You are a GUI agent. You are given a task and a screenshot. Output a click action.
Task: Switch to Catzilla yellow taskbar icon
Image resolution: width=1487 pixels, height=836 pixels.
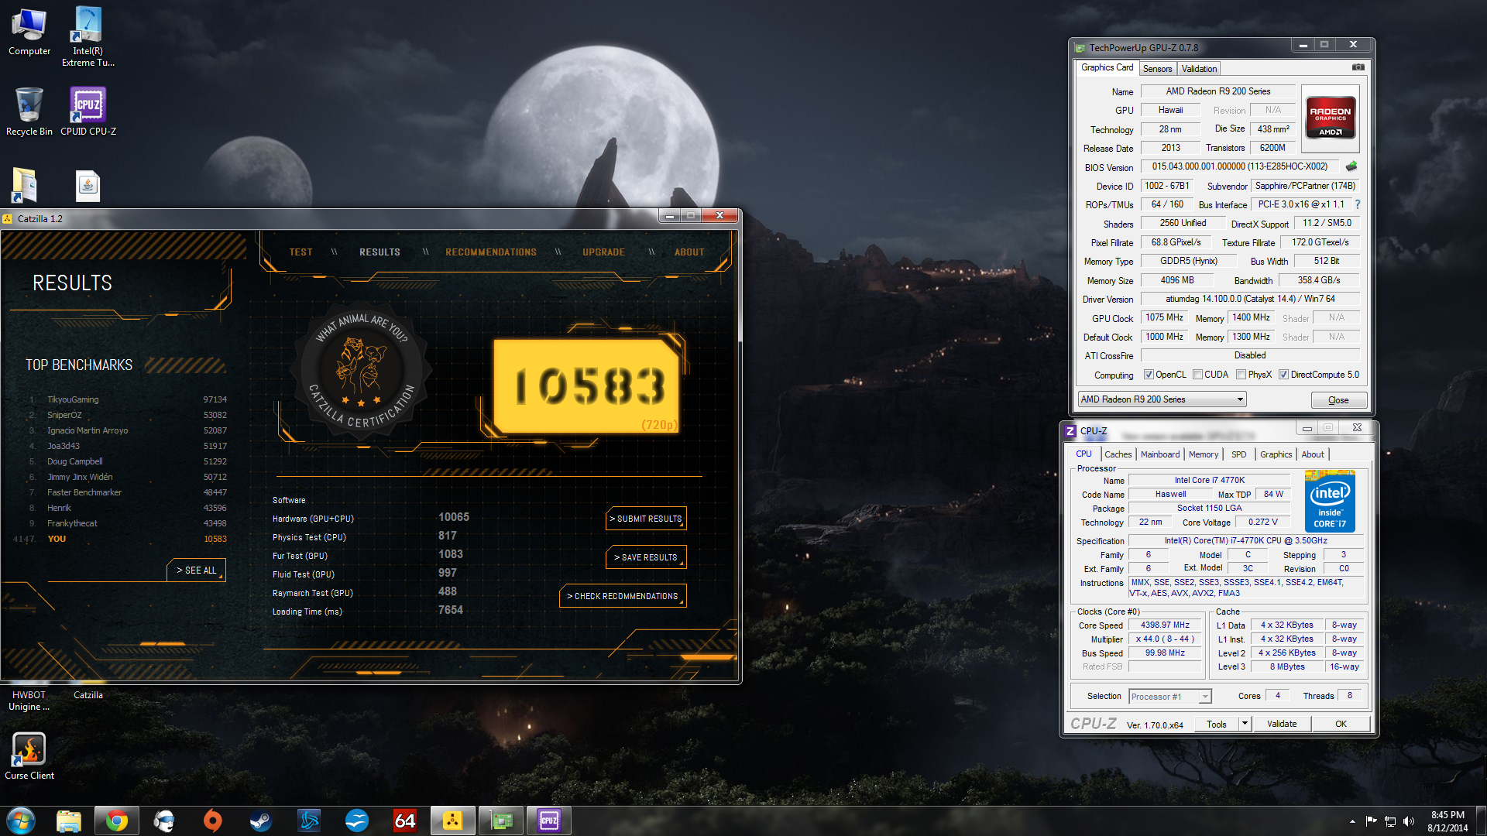(x=453, y=821)
